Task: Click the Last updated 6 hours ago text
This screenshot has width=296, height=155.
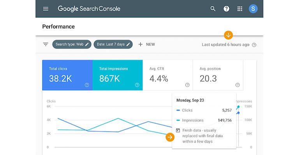Action: (226, 45)
